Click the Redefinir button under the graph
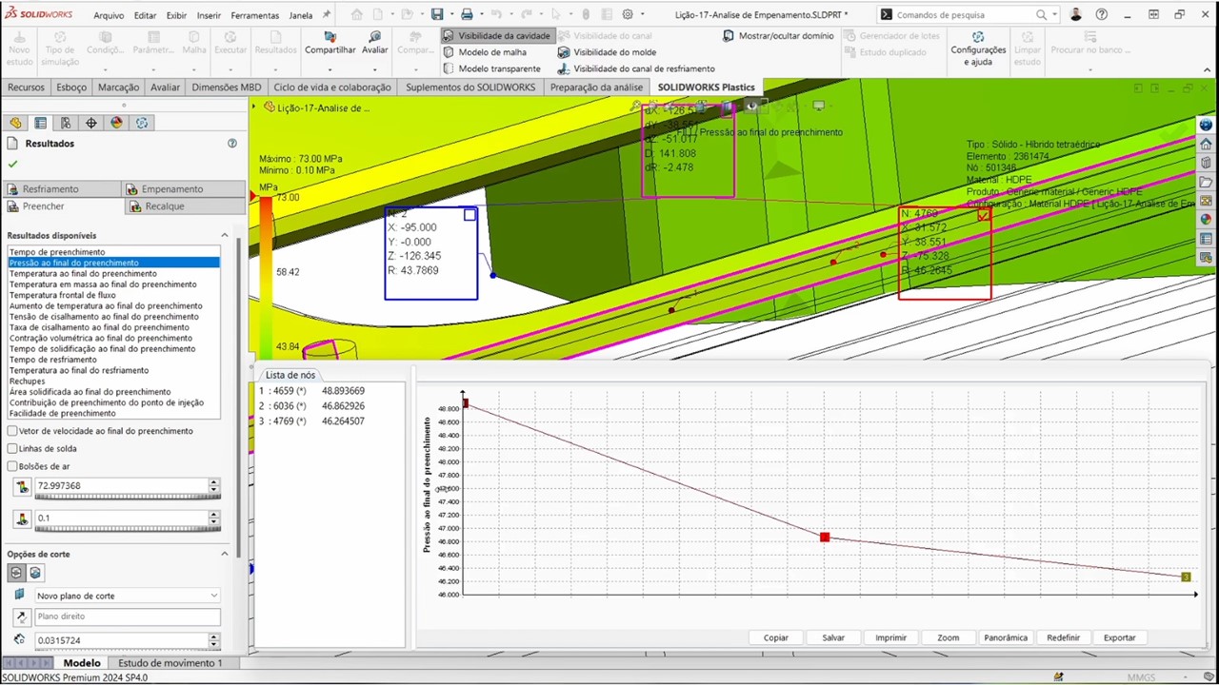Screen dimensions: 1219x685 pyautogui.click(x=1063, y=637)
